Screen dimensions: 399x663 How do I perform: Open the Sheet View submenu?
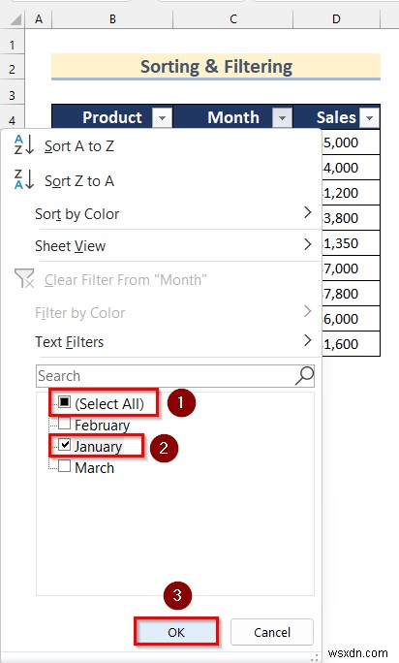173,245
